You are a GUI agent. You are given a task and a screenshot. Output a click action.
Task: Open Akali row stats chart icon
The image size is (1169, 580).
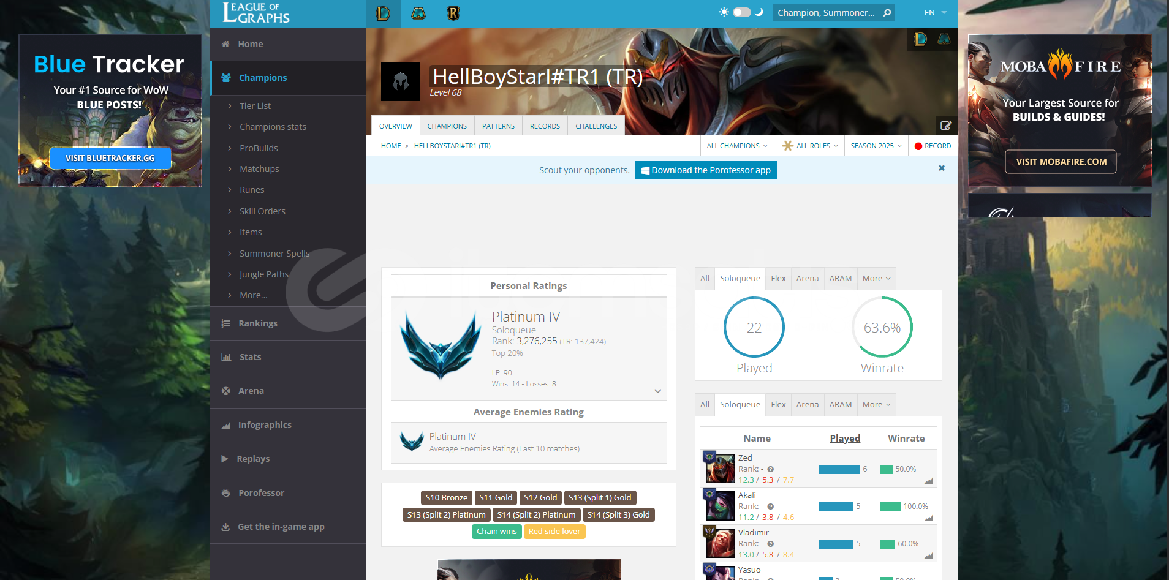929,518
